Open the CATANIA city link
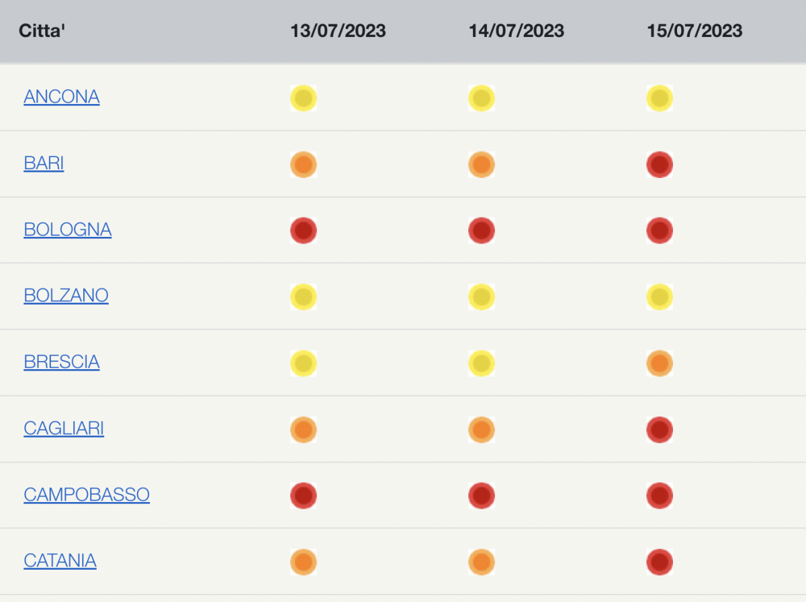Viewport: 806px width, 602px height. pos(60,561)
